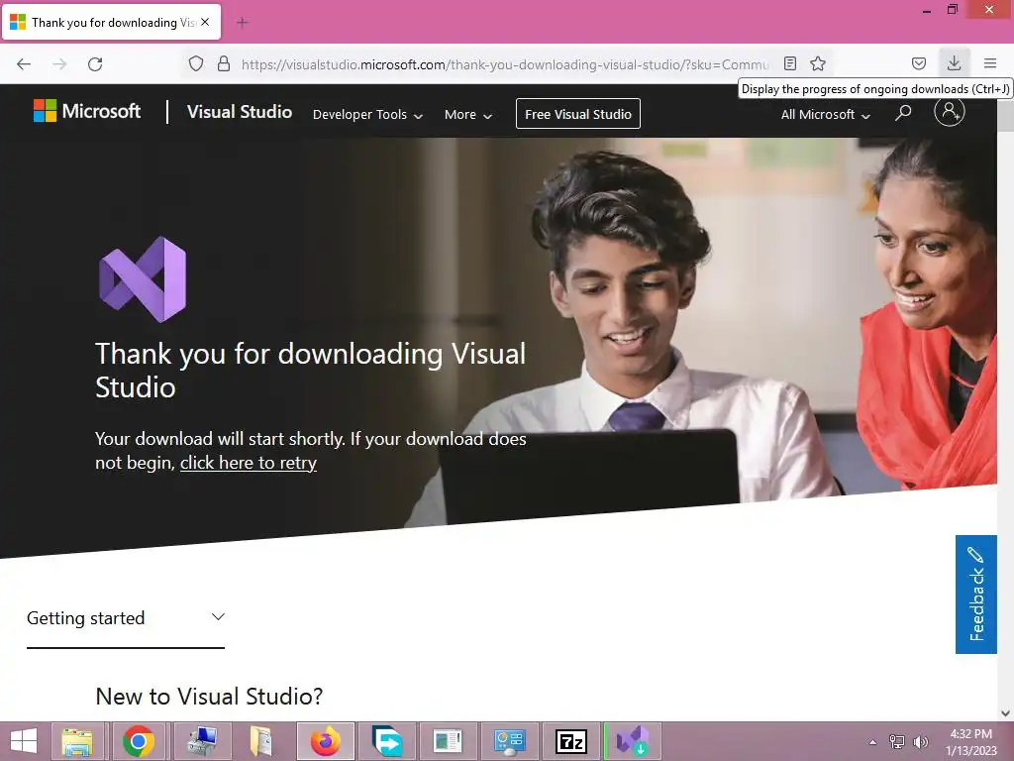
Task: Click the page scrollbar down arrow
Action: click(x=1005, y=713)
